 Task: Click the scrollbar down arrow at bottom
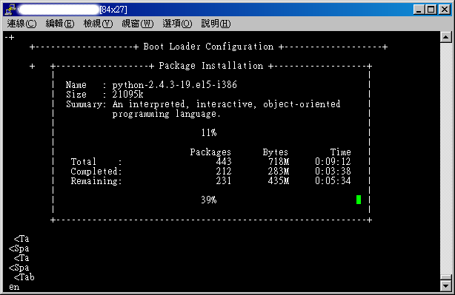click(445, 286)
